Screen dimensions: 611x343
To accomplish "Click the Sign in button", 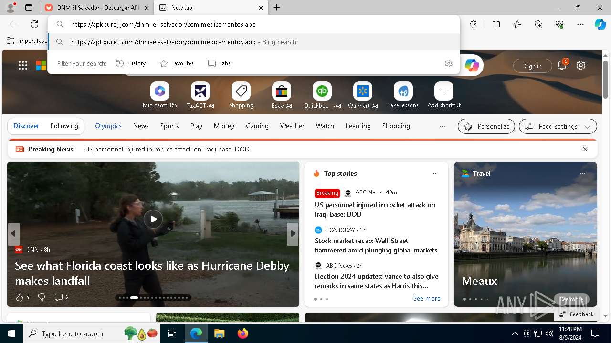I will click(x=533, y=66).
